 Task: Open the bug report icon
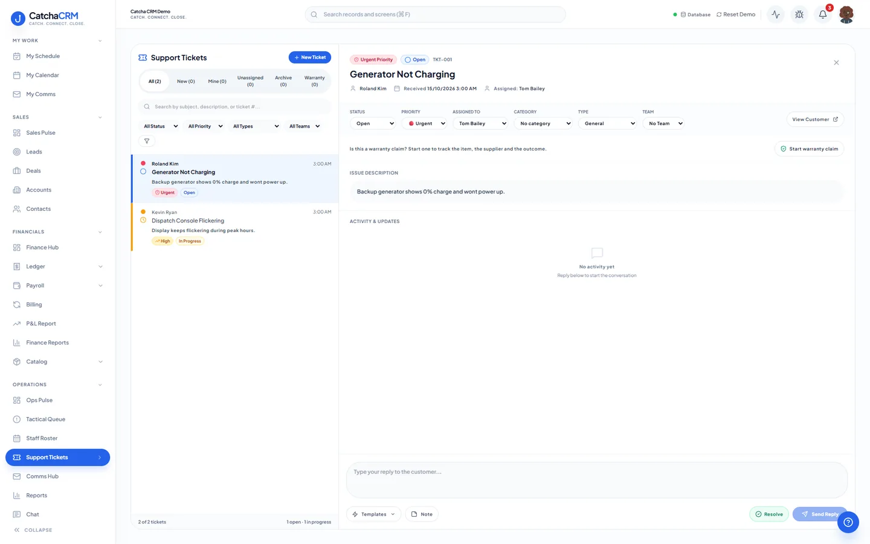click(799, 15)
